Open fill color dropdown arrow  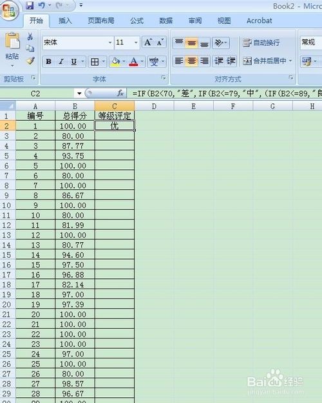pos(124,62)
